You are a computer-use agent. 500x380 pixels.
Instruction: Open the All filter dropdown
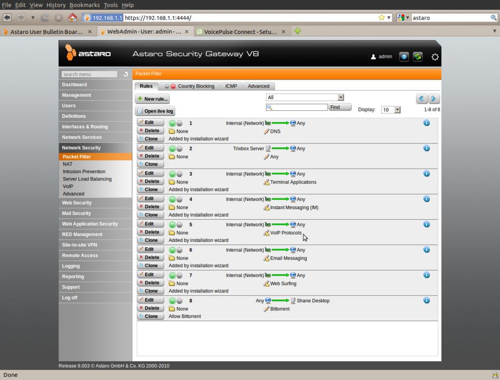[305, 97]
